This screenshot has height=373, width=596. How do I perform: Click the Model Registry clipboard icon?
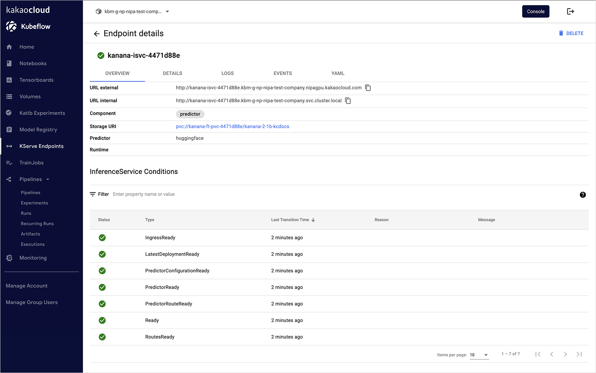9,129
